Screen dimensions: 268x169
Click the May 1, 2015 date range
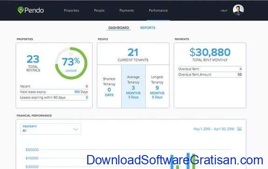point(213,129)
